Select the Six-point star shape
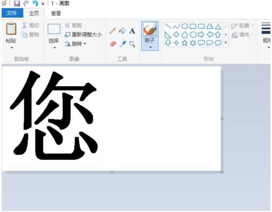272x212 pixels. click(x=193, y=43)
